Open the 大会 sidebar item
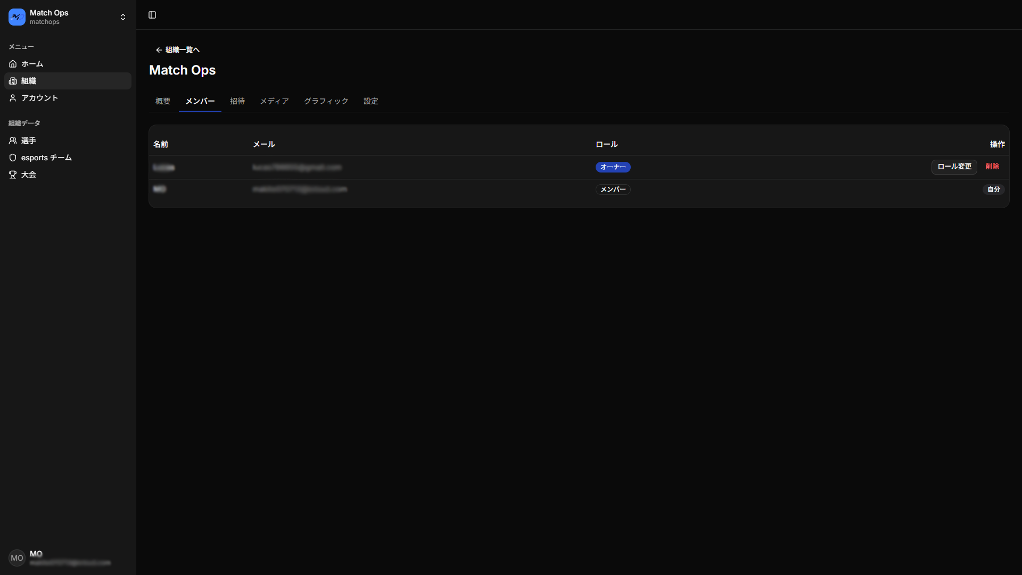Screen dimensions: 1022x575 tap(68, 175)
